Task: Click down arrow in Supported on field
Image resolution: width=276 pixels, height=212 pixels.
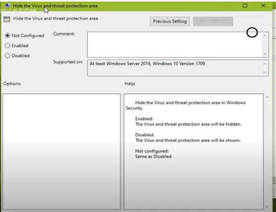Action: [x=265, y=72]
